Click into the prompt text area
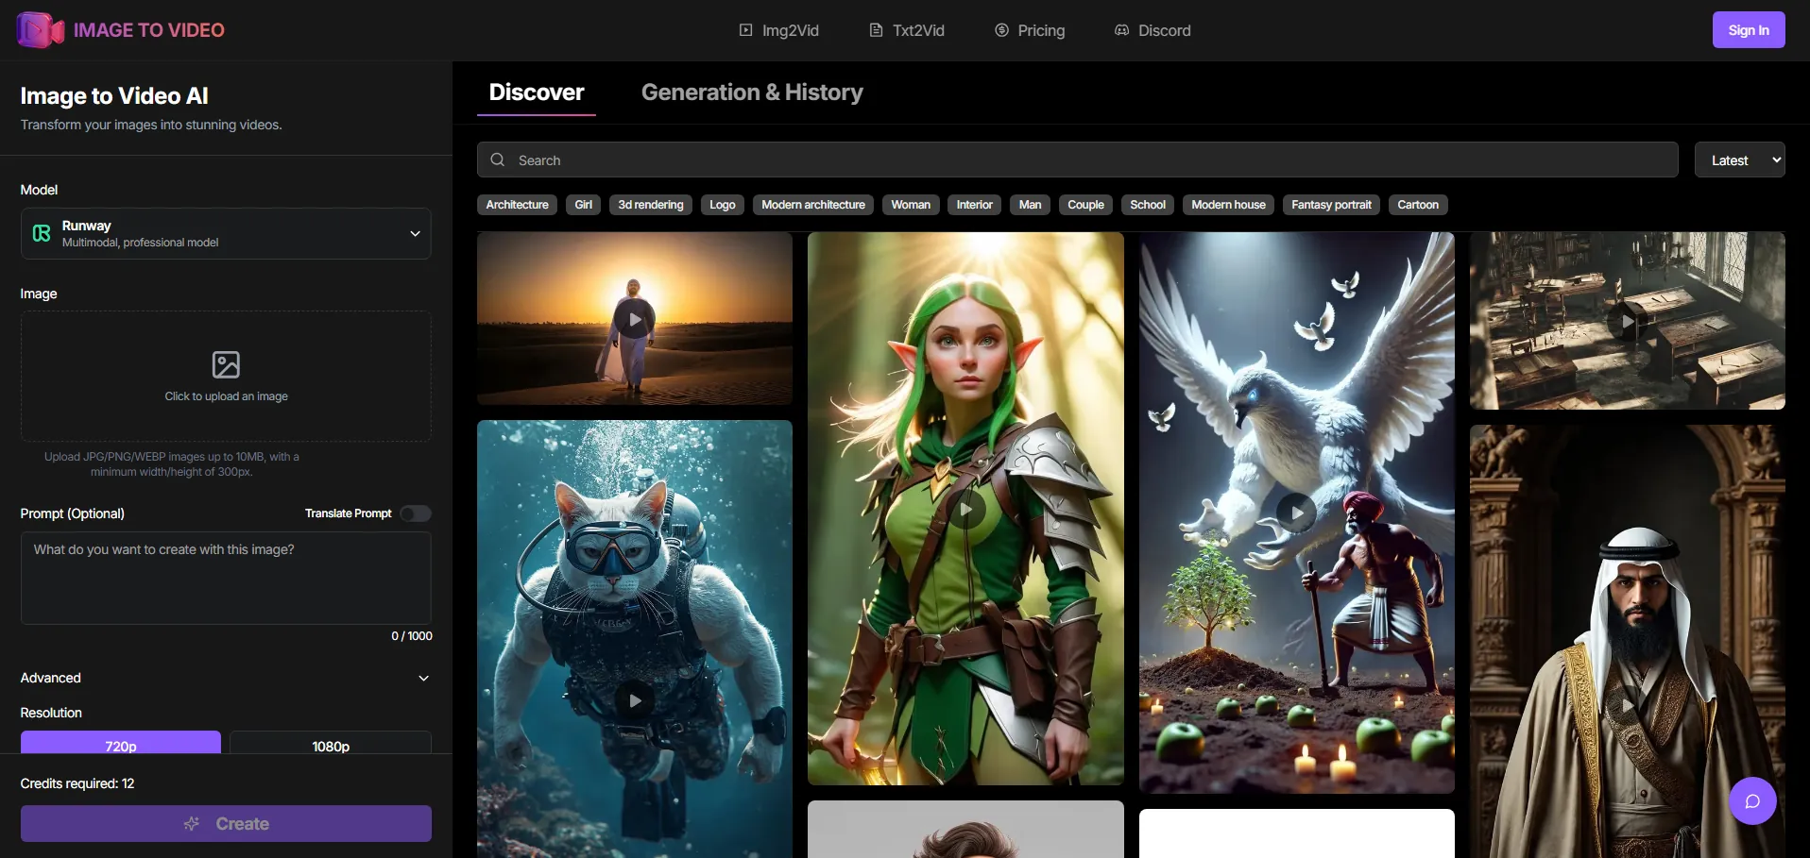 point(226,578)
